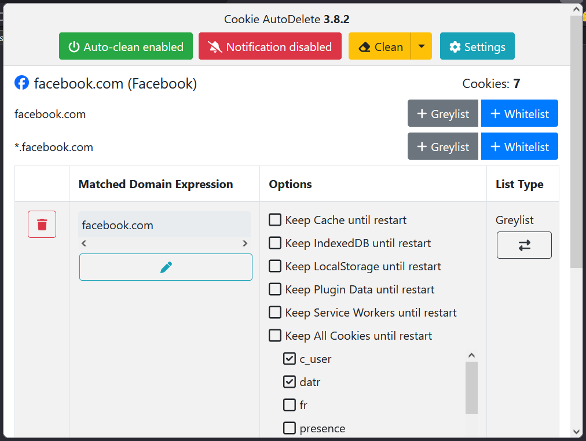Click the swap list type arrows icon
This screenshot has height=441, width=586.
click(x=524, y=245)
